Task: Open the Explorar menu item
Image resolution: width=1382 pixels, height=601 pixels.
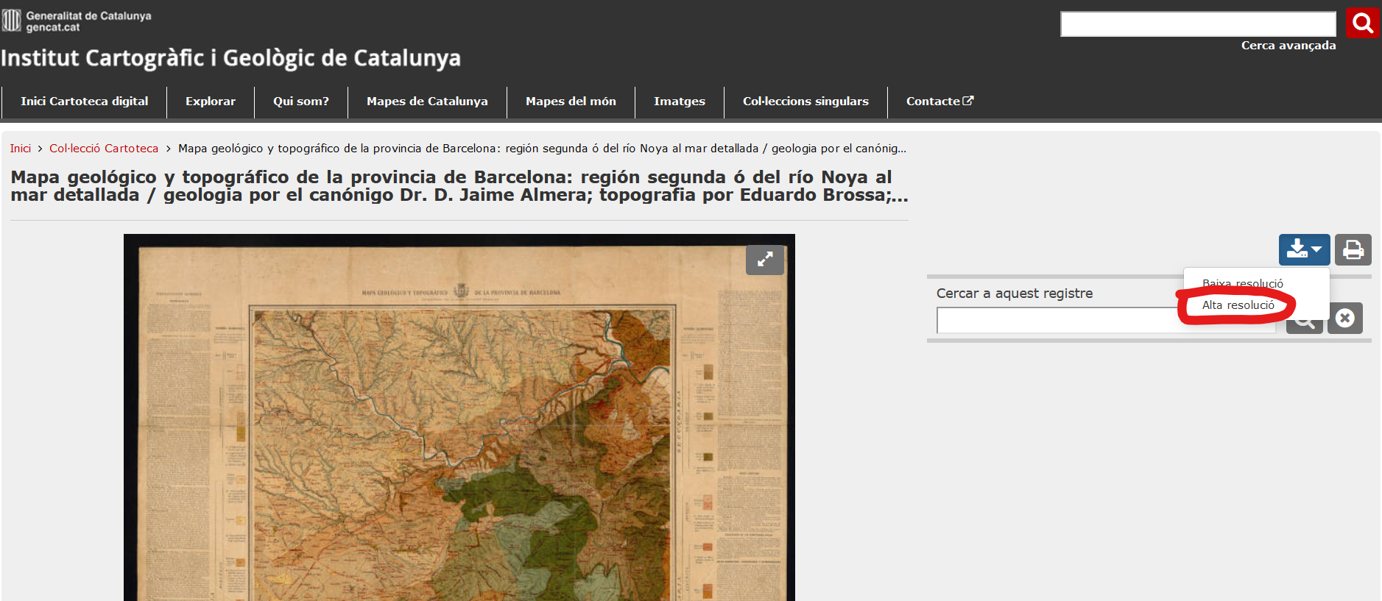Action: pos(211,102)
